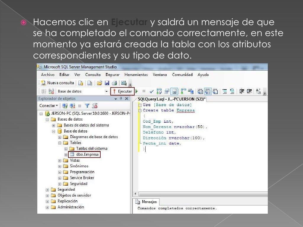Switch to Results to File
The image size is (303, 227).
click(x=215, y=91)
